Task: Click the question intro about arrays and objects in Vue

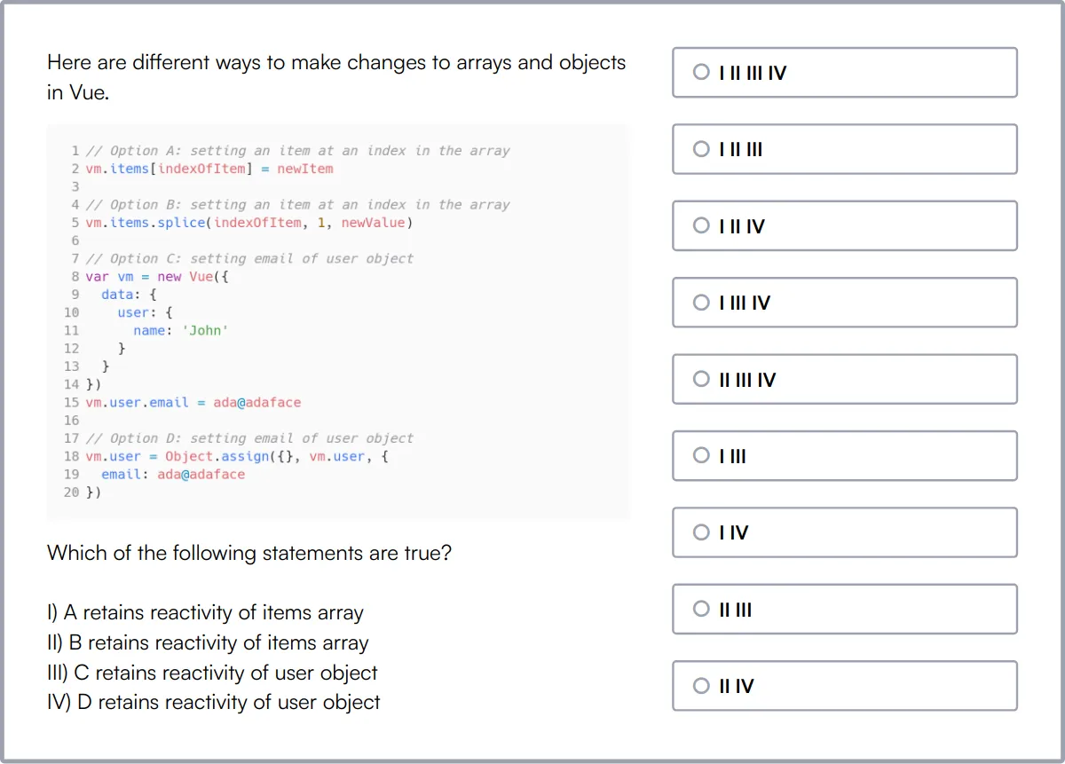Action: coord(336,77)
